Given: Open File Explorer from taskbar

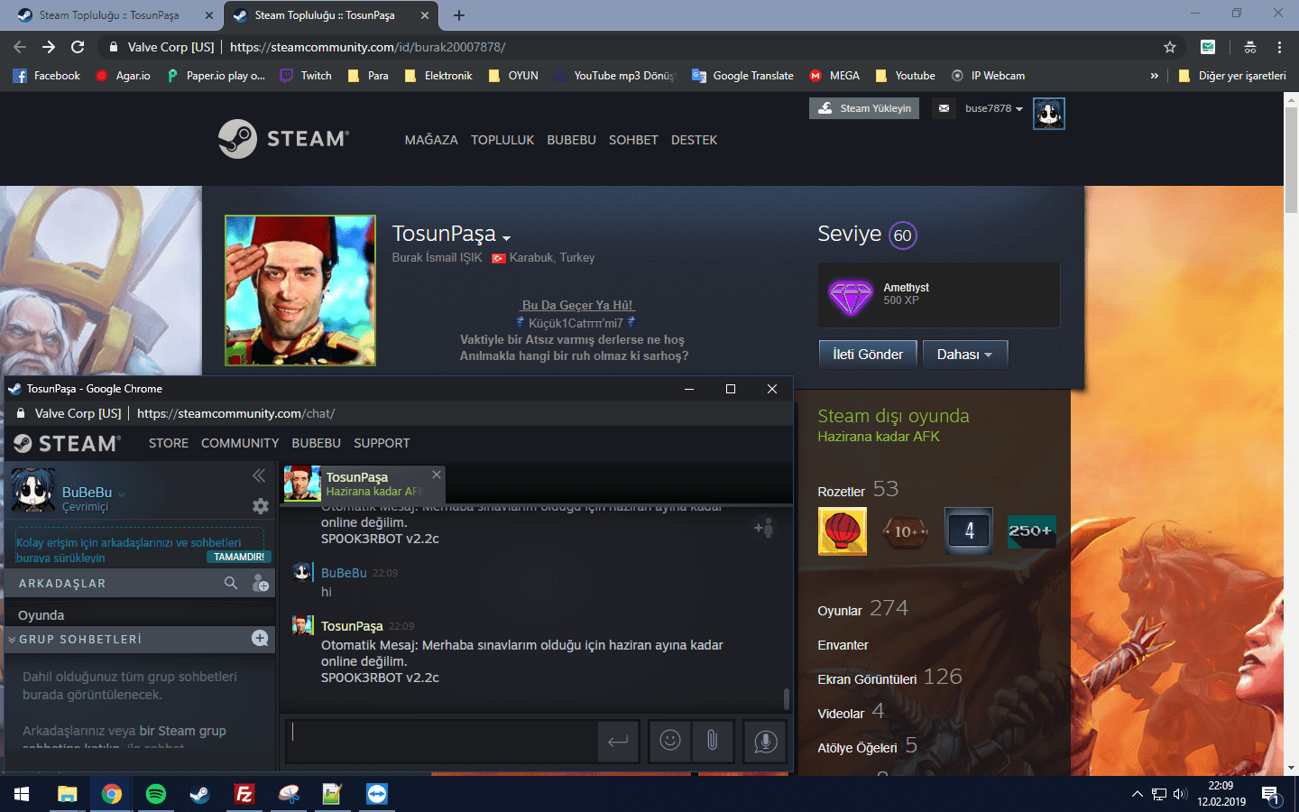Looking at the screenshot, I should [x=68, y=794].
